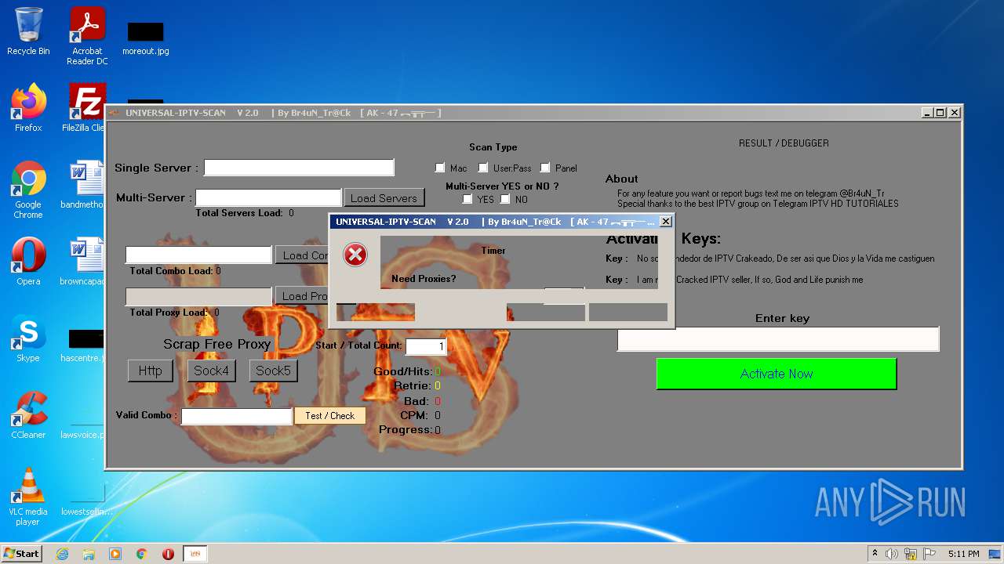Launch Opera browser desktop shortcut
1004x564 pixels.
[28, 261]
